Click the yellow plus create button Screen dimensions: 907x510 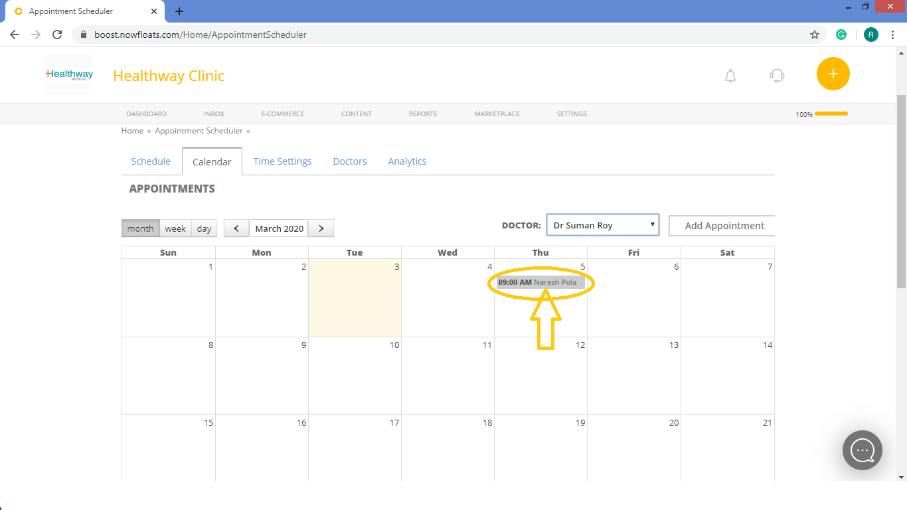point(833,74)
